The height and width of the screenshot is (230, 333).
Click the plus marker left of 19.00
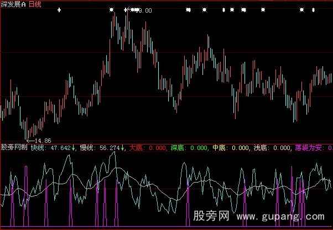tap(125, 10)
